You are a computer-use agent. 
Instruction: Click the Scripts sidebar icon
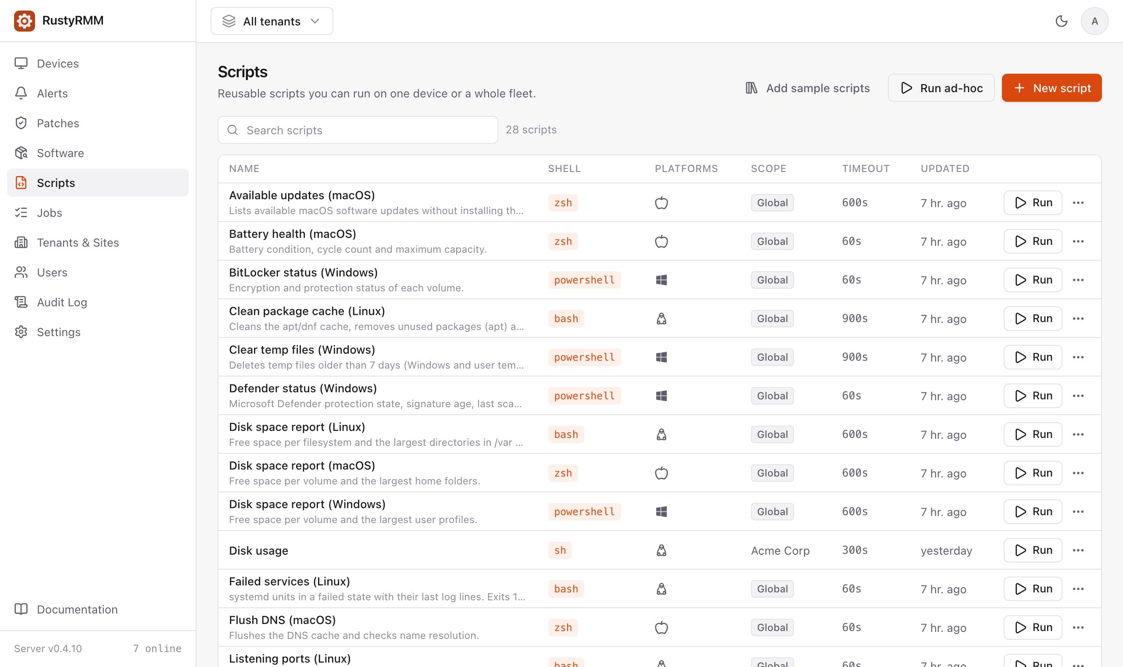click(x=21, y=183)
